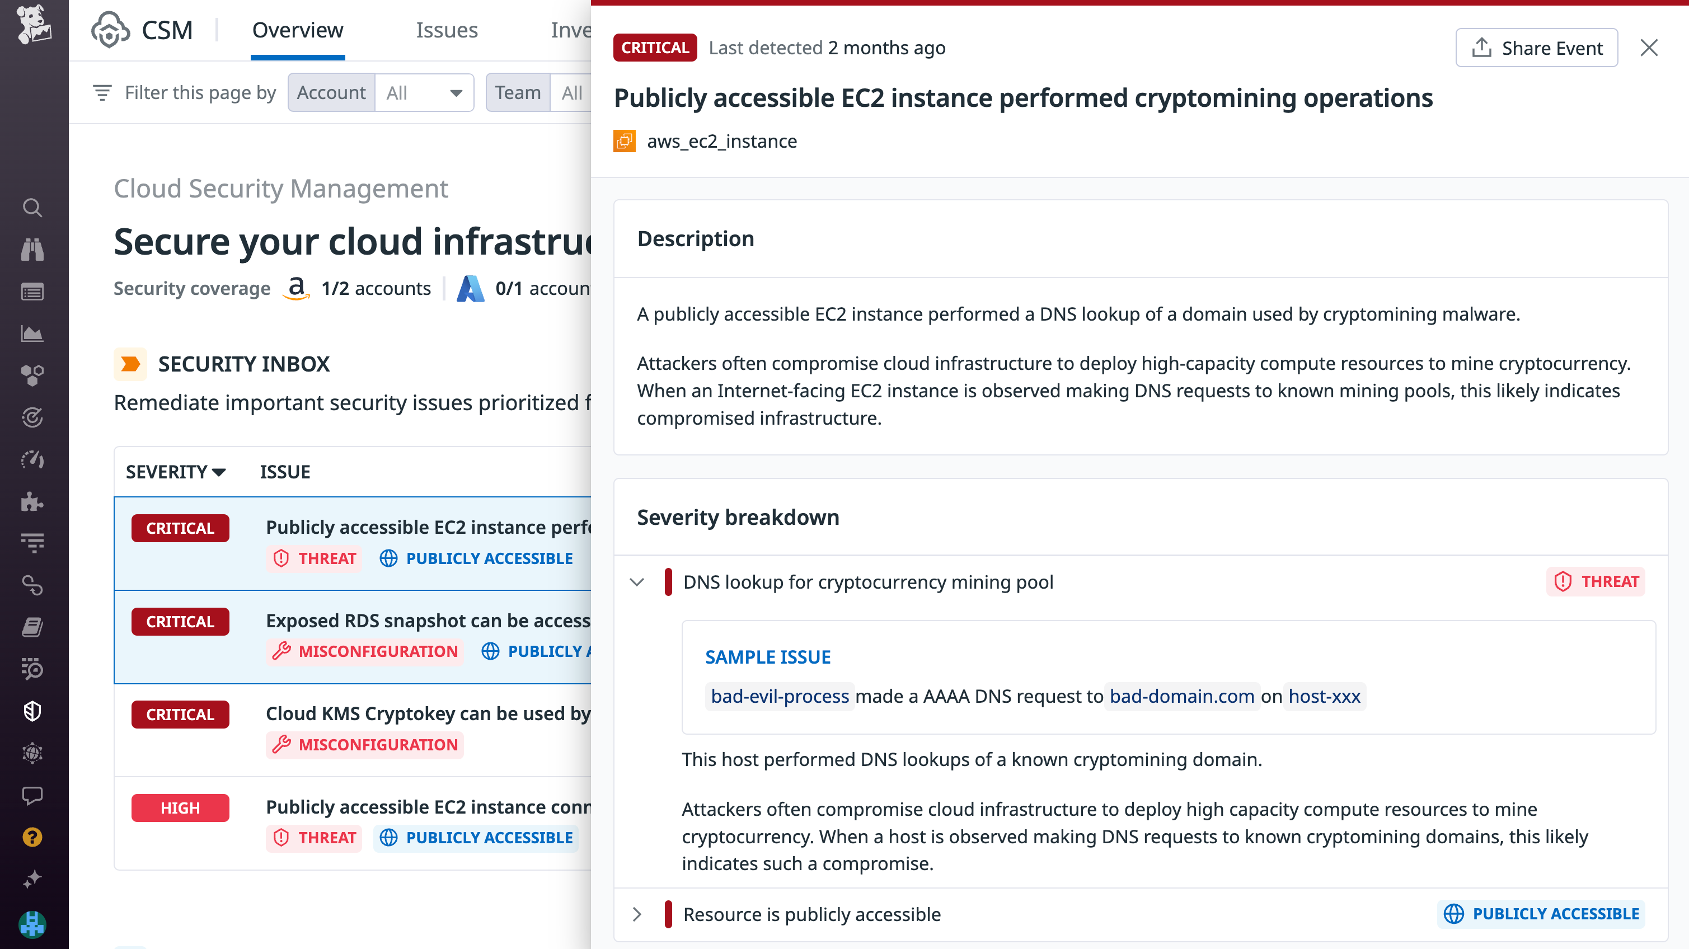
Task: Click the SEVERITY column header to sort
Action: pos(175,471)
